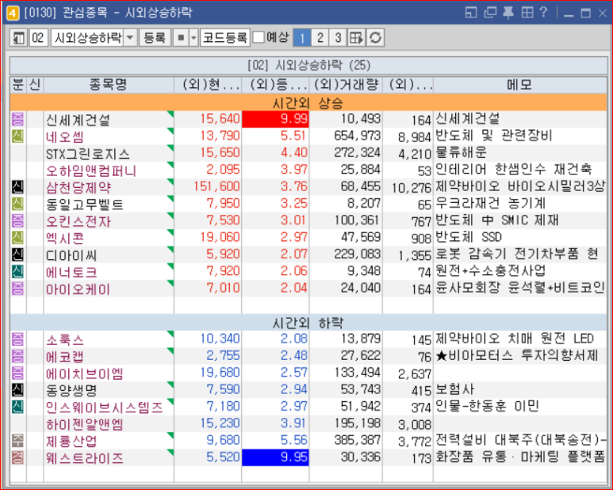Toggle the 예상 checkbox
This screenshot has height=490, width=613.
click(259, 37)
